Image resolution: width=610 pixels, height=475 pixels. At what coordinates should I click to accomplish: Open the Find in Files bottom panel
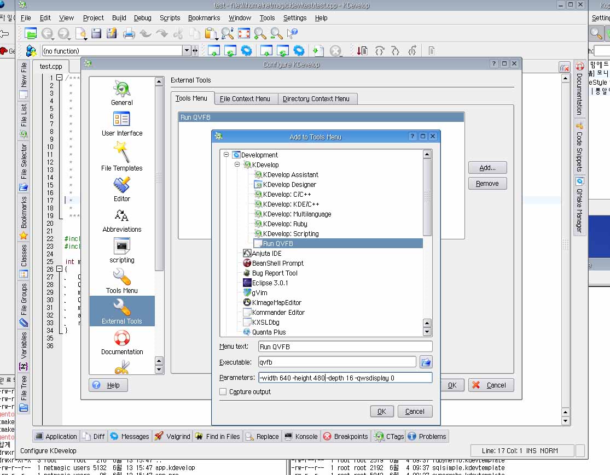coord(218,437)
